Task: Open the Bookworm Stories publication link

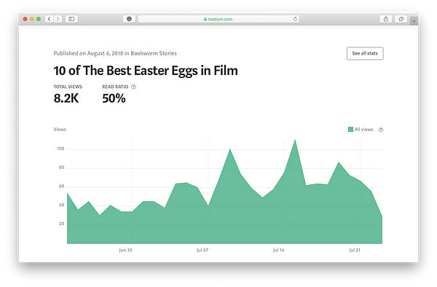Action: (x=154, y=53)
